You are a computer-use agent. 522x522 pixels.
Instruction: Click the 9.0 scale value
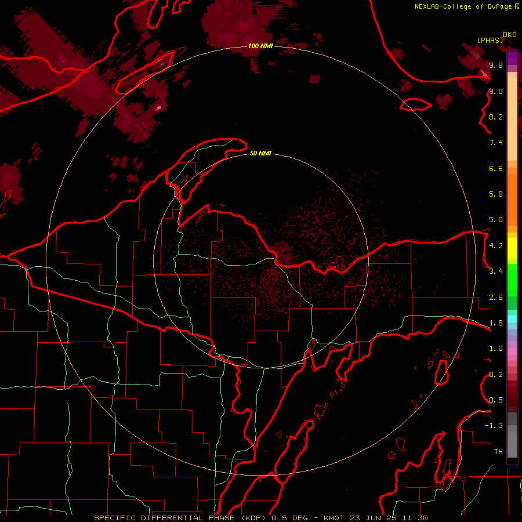(x=496, y=91)
